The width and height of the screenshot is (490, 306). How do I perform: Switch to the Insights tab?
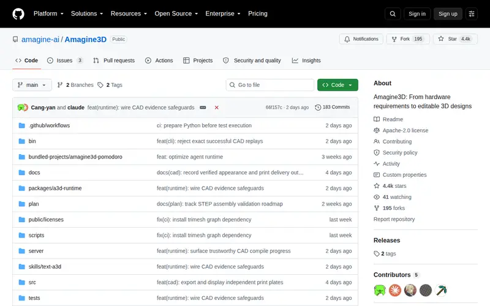pyautogui.click(x=306, y=61)
